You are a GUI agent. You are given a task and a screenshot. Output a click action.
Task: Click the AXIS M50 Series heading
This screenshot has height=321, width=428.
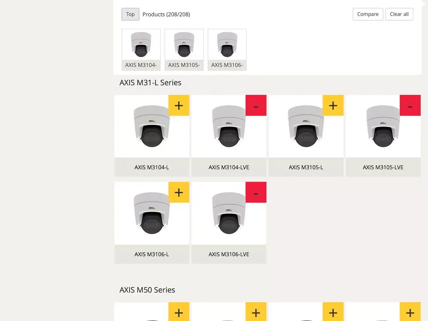(147, 290)
